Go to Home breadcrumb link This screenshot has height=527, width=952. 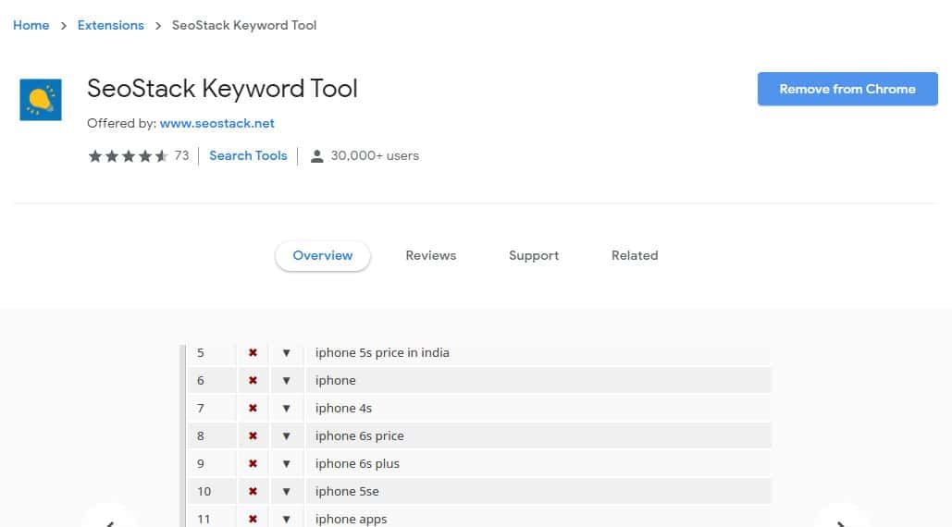(x=31, y=26)
